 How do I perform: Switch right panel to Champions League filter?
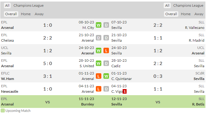(188, 5)
